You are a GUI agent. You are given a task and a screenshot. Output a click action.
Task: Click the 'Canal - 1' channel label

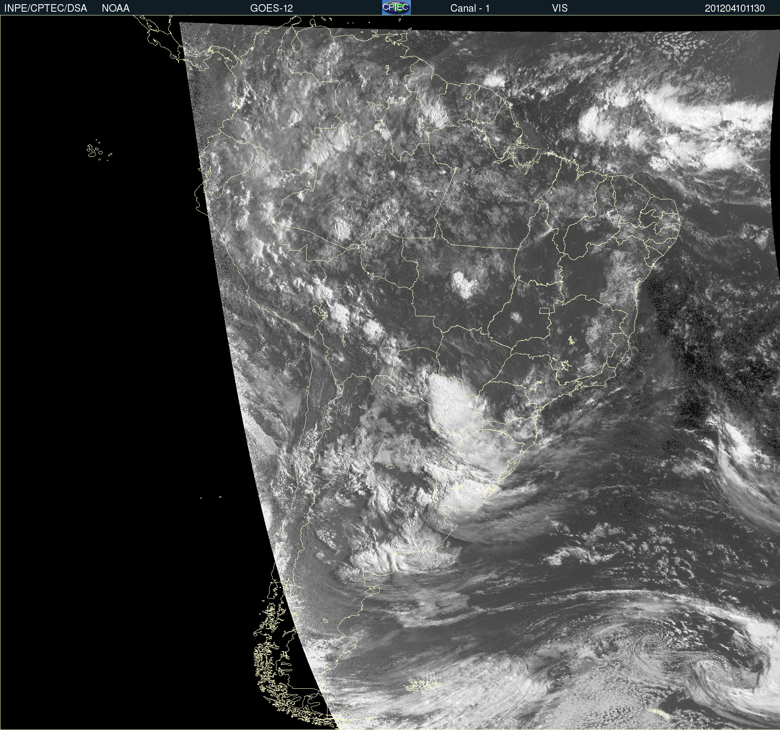(470, 8)
